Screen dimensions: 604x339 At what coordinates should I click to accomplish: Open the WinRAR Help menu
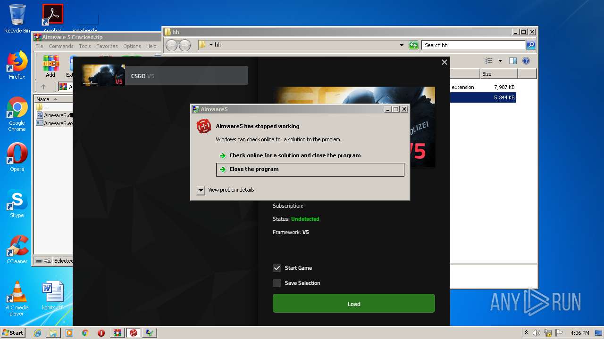pos(151,46)
